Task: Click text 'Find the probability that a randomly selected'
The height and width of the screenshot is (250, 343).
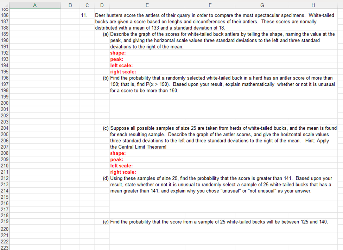Action: pos(158,78)
